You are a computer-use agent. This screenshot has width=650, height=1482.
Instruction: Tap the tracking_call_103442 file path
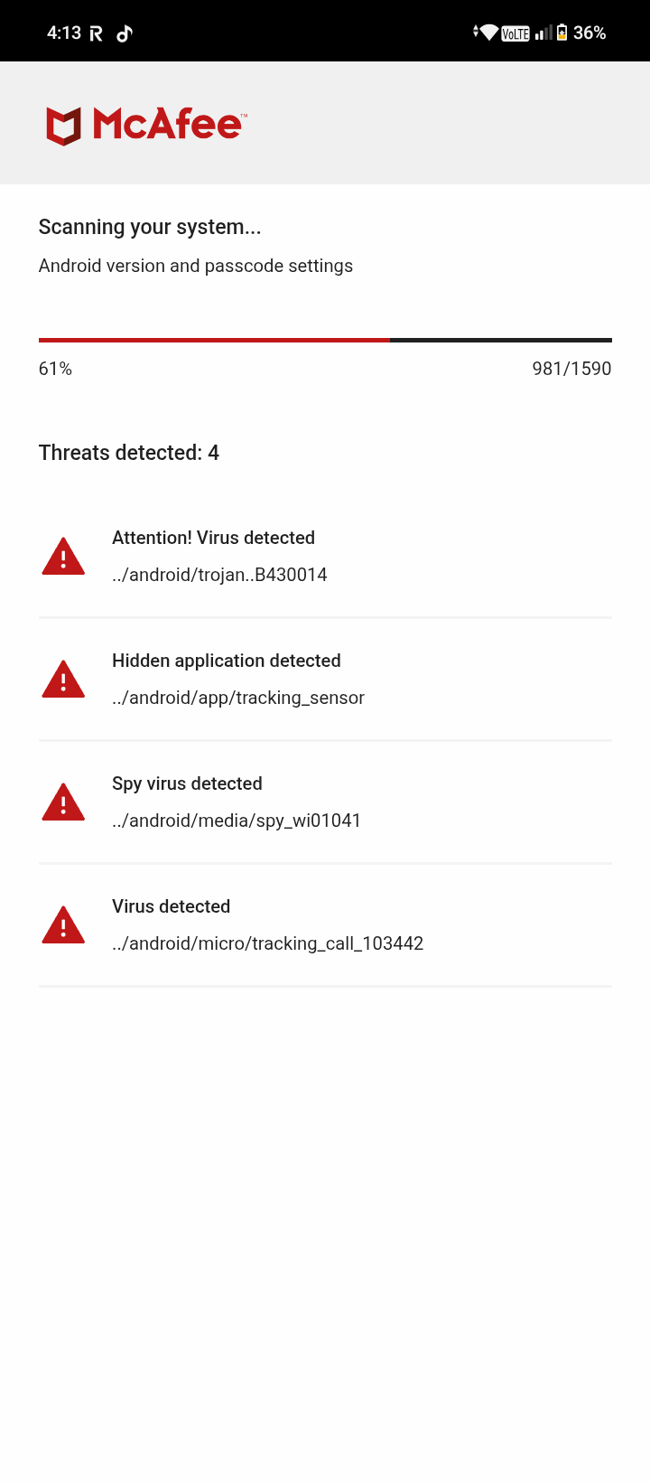tap(267, 943)
